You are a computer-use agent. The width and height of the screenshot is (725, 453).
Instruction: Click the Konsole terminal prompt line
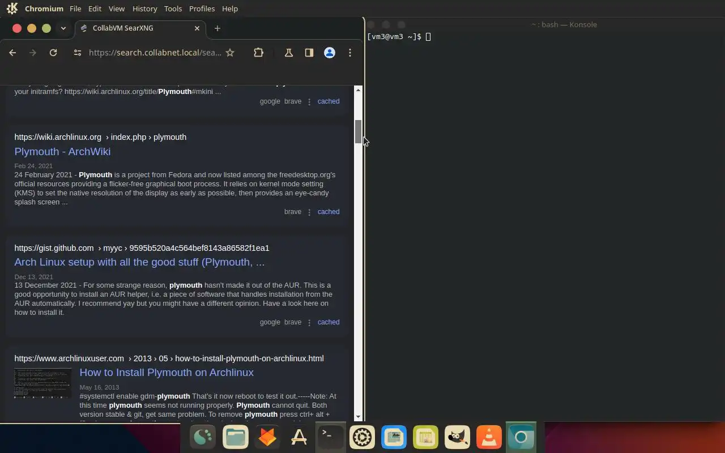click(399, 37)
